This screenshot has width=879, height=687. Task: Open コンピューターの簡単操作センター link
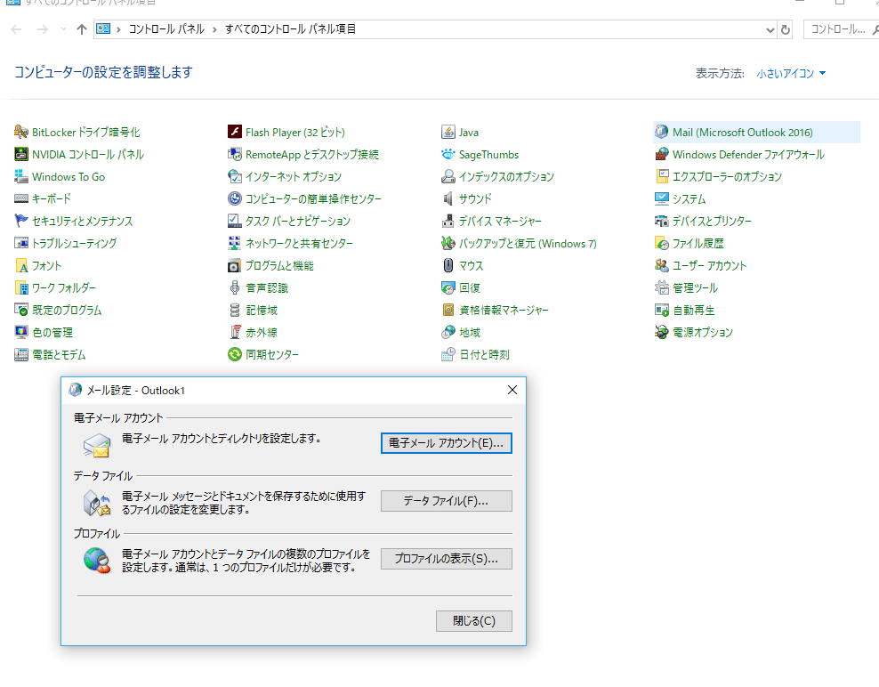coord(313,198)
